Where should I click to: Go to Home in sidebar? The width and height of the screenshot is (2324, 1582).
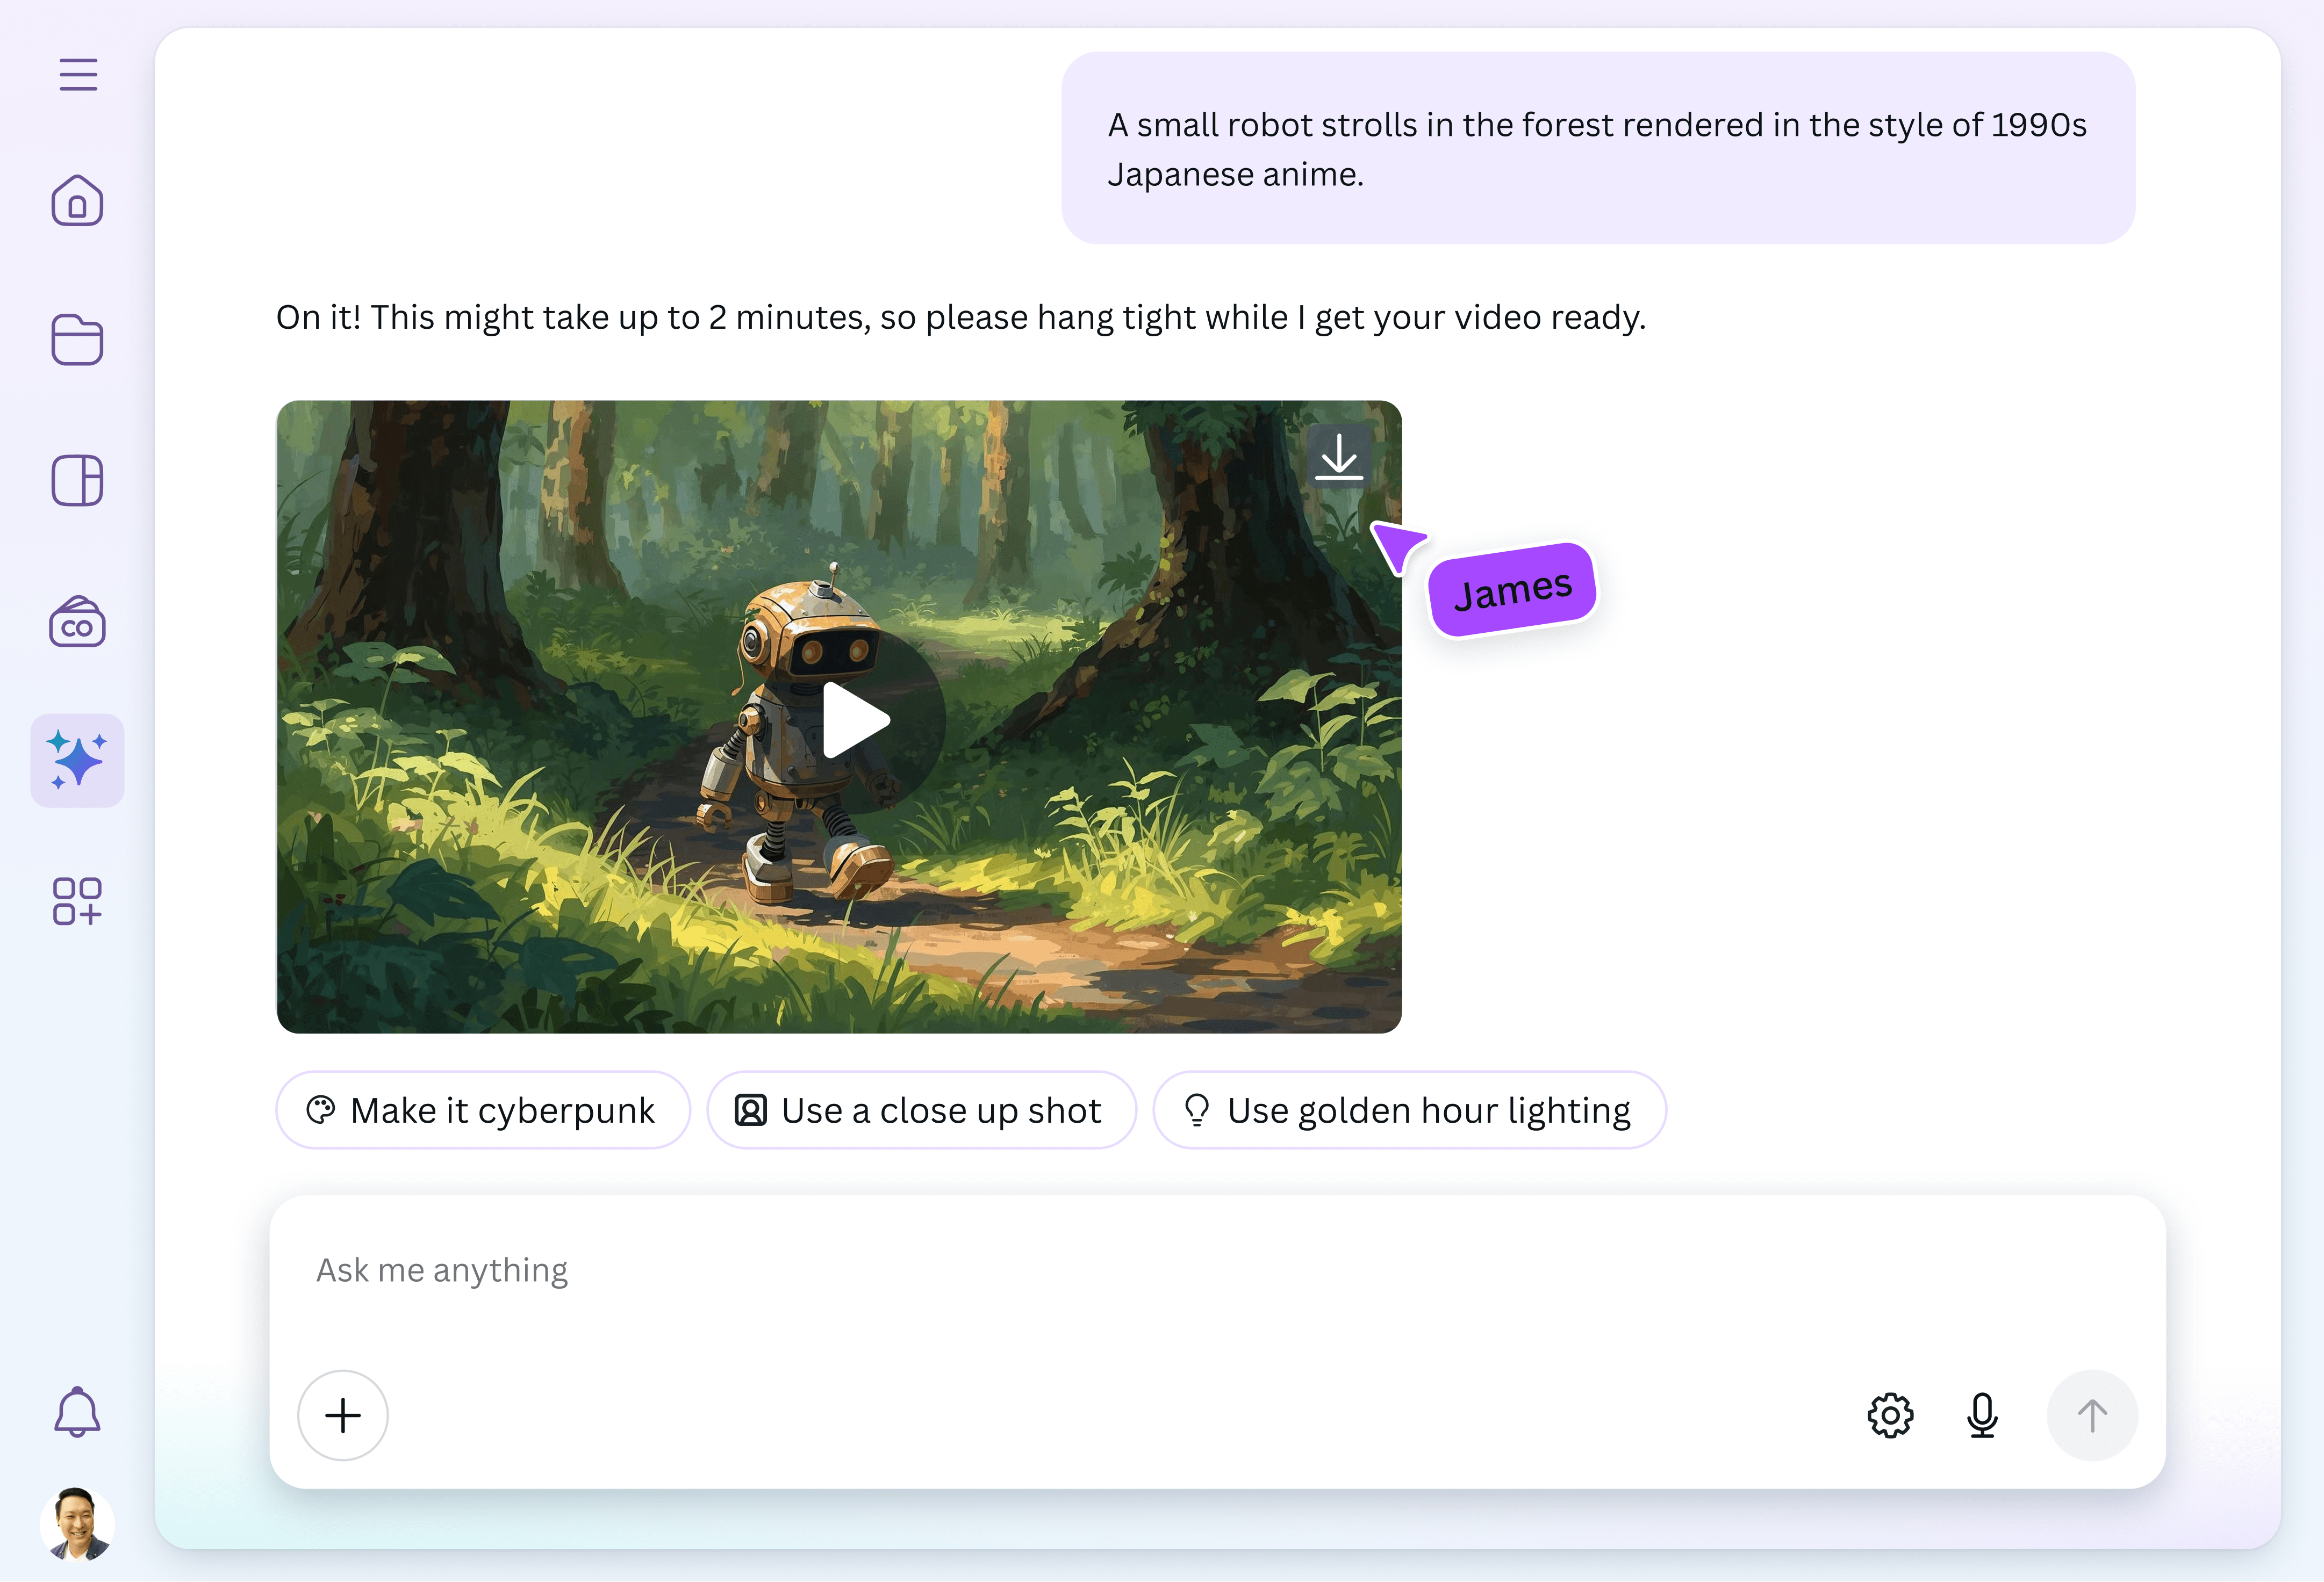78,201
